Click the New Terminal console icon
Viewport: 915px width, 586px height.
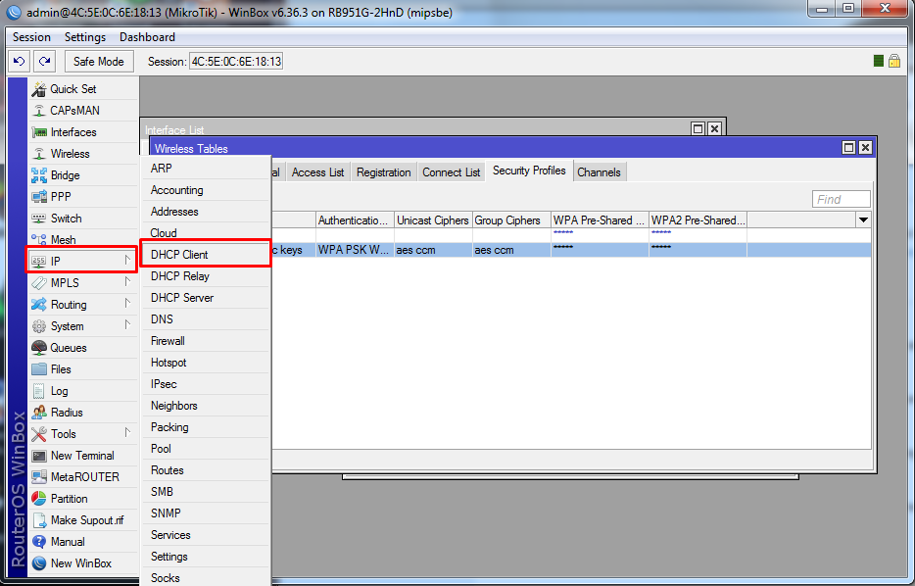coord(39,456)
